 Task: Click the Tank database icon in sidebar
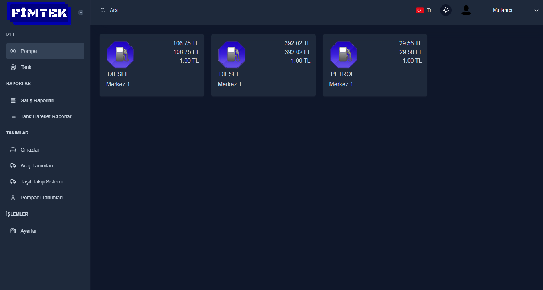[13, 67]
